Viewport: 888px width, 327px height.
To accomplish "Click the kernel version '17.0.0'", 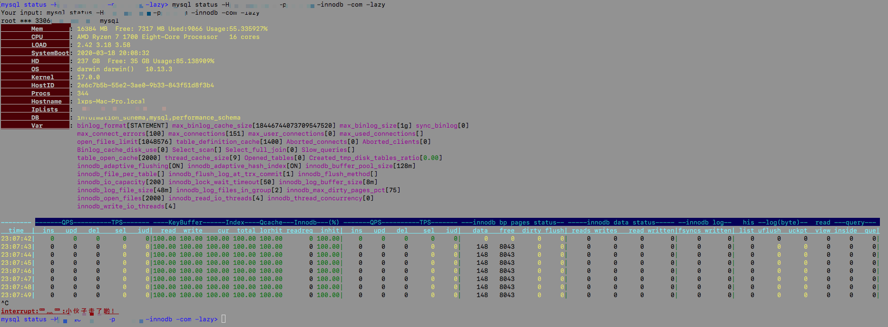I will pos(88,77).
